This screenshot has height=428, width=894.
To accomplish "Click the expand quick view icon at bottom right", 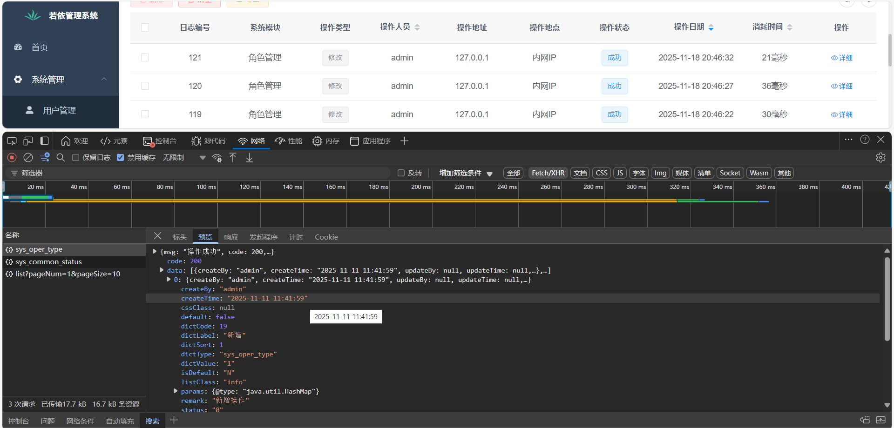I will coord(880,420).
